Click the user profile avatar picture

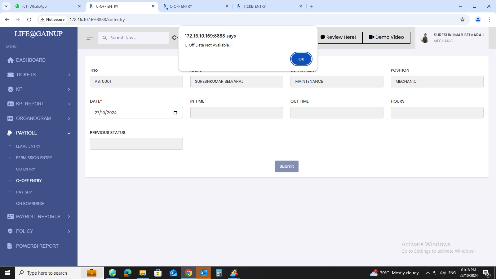tap(425, 38)
